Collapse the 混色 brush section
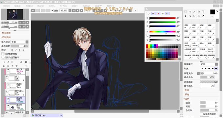This screenshot has height=118, width=223. click(x=187, y=99)
